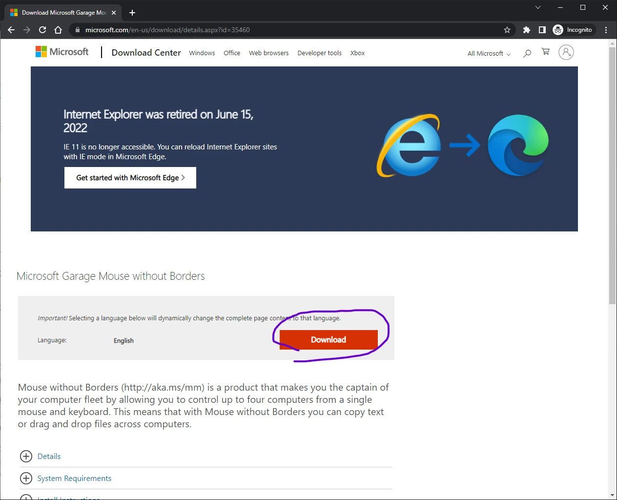Click the Internet Explorer was retired headline
This screenshot has height=500, width=617.
(x=158, y=121)
